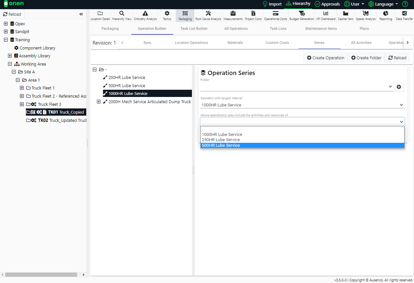Open the Custom Costs sub-tab

pos(277,43)
